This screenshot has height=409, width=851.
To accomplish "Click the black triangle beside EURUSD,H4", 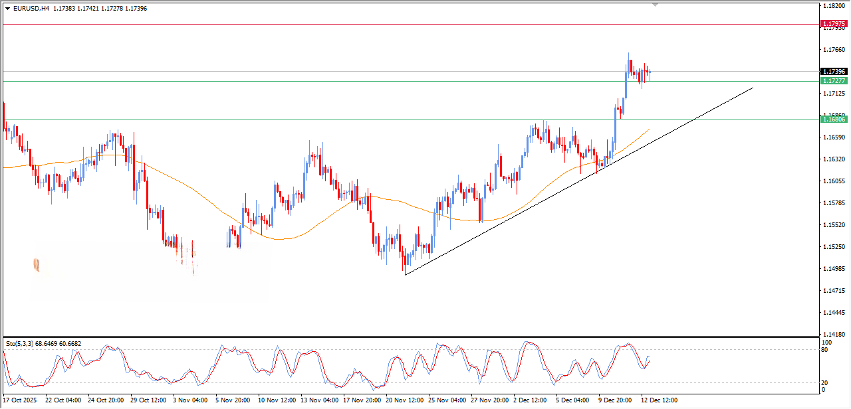I will (7, 9).
